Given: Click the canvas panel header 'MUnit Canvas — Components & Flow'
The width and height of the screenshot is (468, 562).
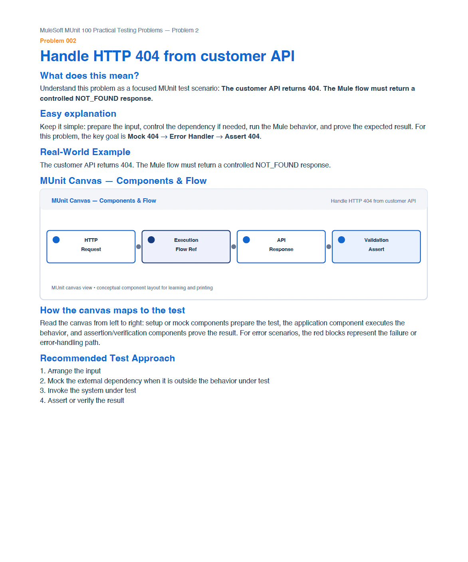Looking at the screenshot, I should point(104,201).
